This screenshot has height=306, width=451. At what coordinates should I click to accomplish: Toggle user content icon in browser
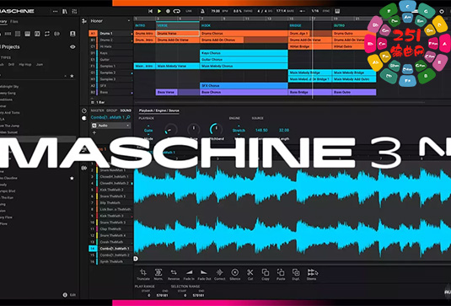coord(72,34)
